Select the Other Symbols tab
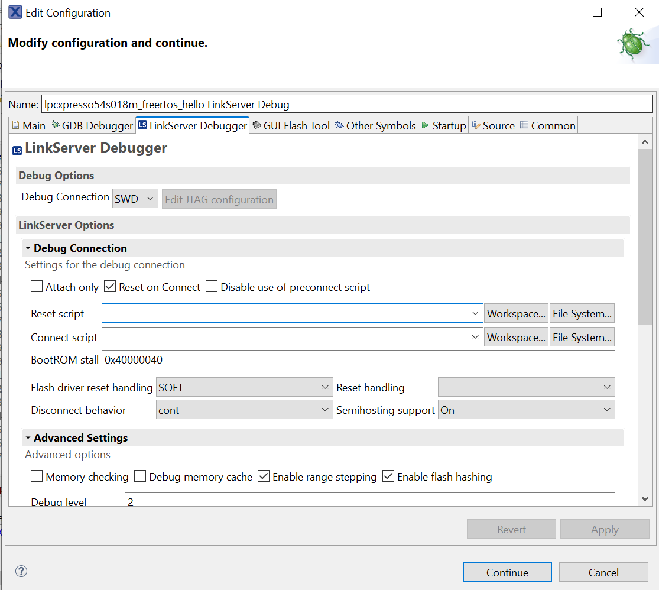The height and width of the screenshot is (590, 659). tap(375, 125)
